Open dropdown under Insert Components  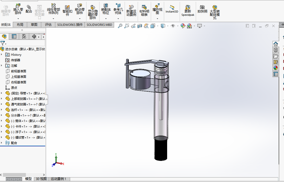pyautogui.click(x=18, y=19)
